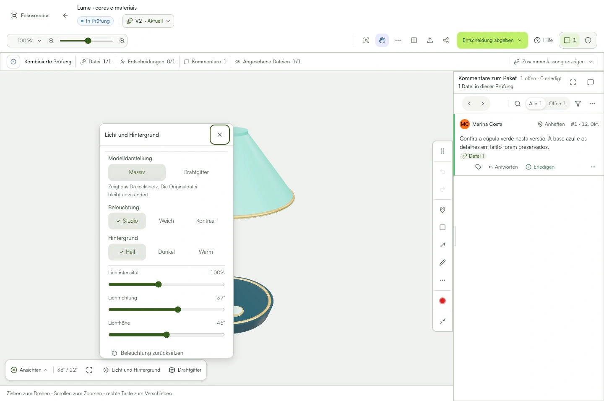Viewport: 604px width, 401px height.
Task: Select the pin marker annotation tool
Action: tap(443, 210)
